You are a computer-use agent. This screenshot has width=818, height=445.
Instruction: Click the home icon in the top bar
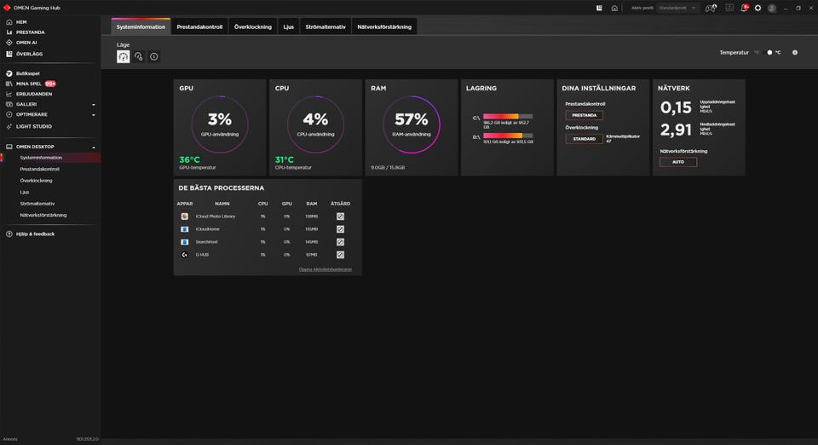(x=614, y=8)
